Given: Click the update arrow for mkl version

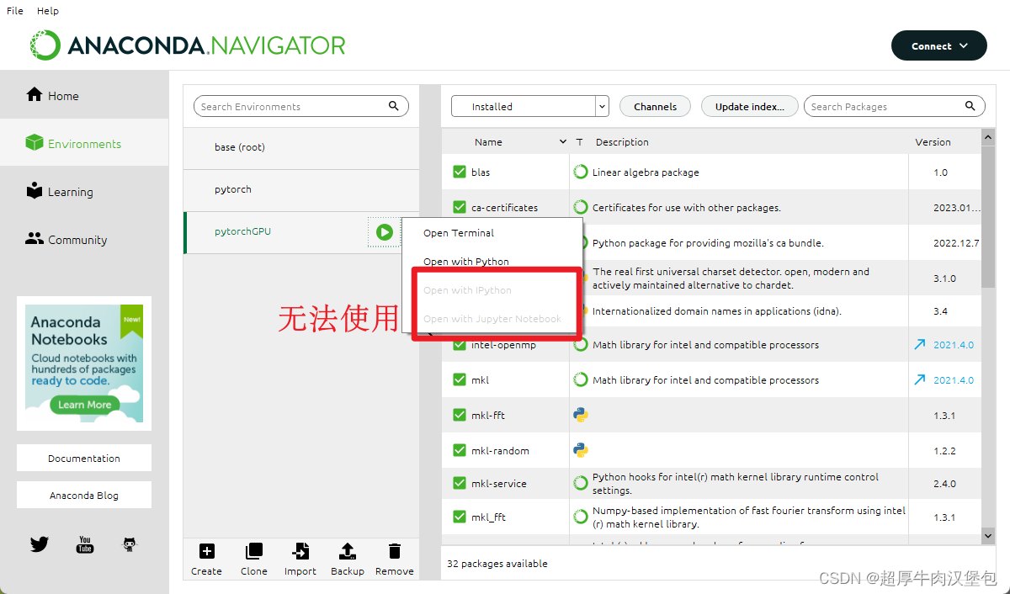Looking at the screenshot, I should click(x=920, y=379).
